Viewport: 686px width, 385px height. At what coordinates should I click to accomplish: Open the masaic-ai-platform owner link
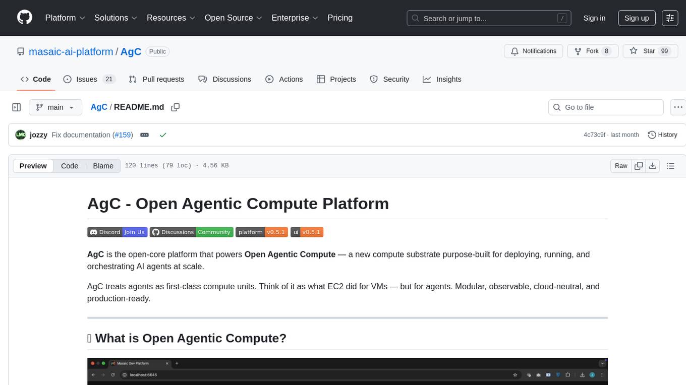click(71, 52)
